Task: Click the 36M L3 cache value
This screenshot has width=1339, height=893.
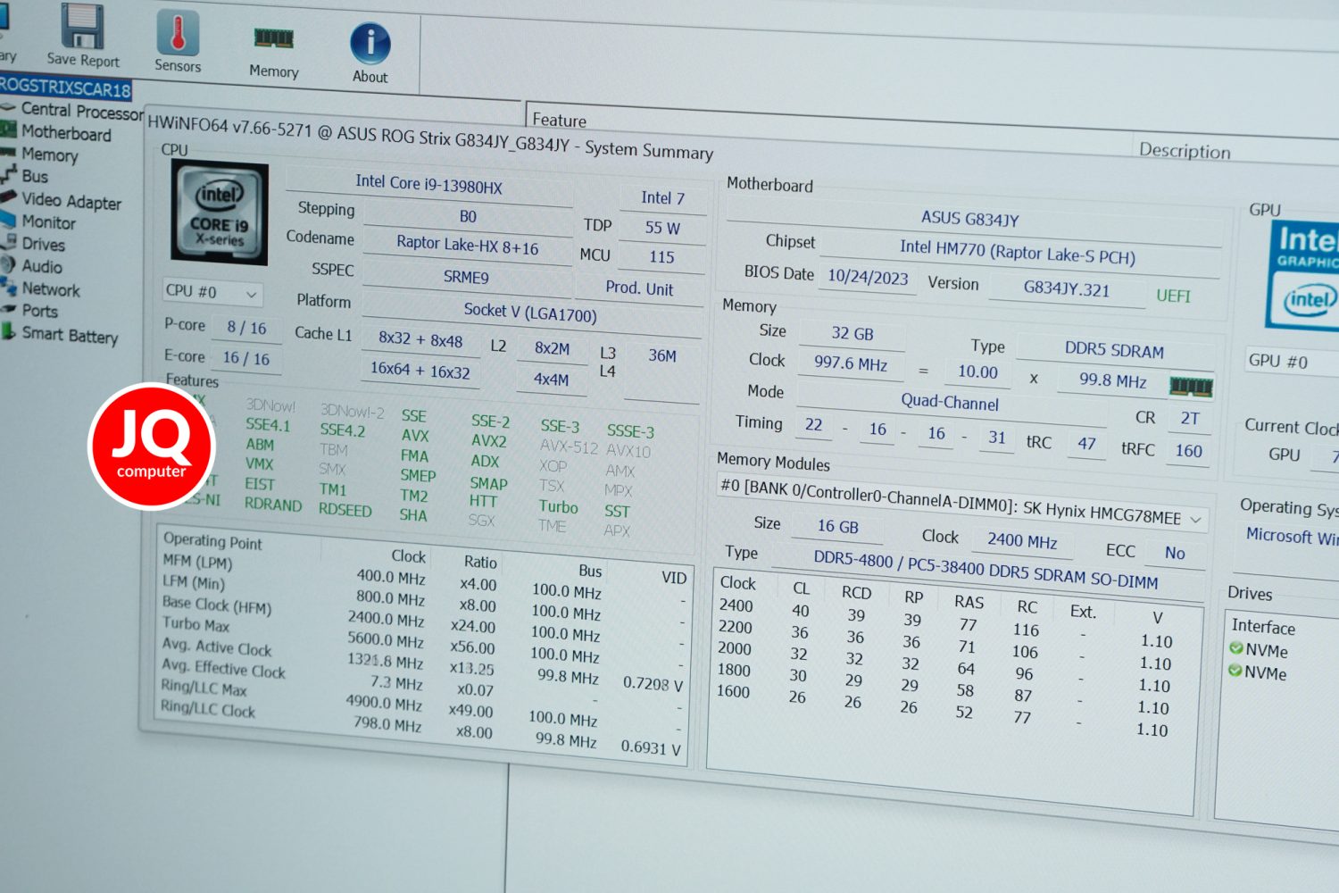Action: [661, 355]
